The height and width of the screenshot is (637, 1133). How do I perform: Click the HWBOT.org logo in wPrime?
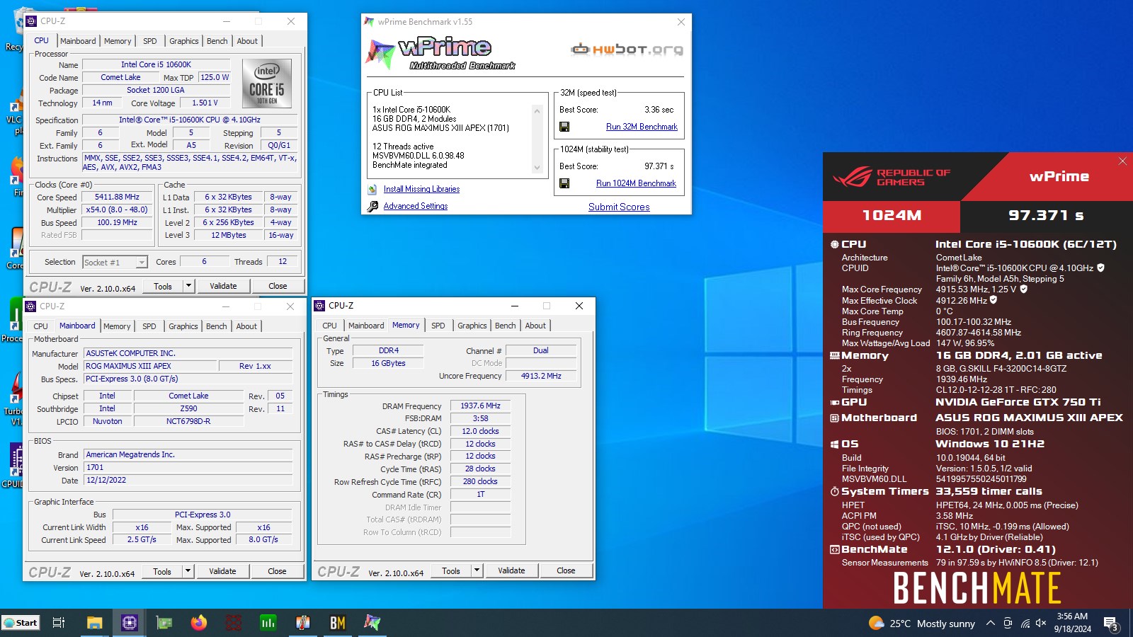click(627, 49)
